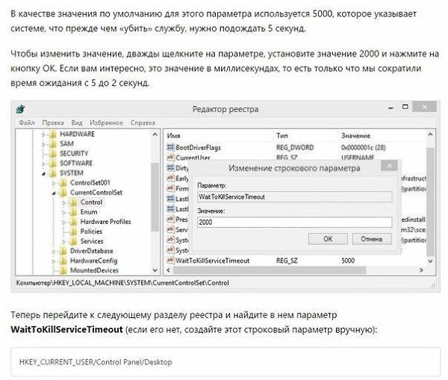
Task: Click the Тип column header
Action: [282, 136]
